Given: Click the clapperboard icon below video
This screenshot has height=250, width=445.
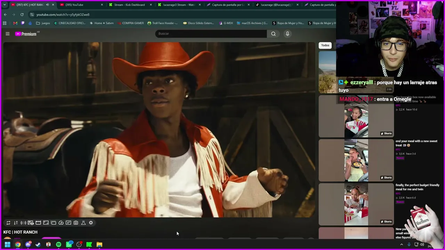Looking at the screenshot, I should tap(38, 223).
